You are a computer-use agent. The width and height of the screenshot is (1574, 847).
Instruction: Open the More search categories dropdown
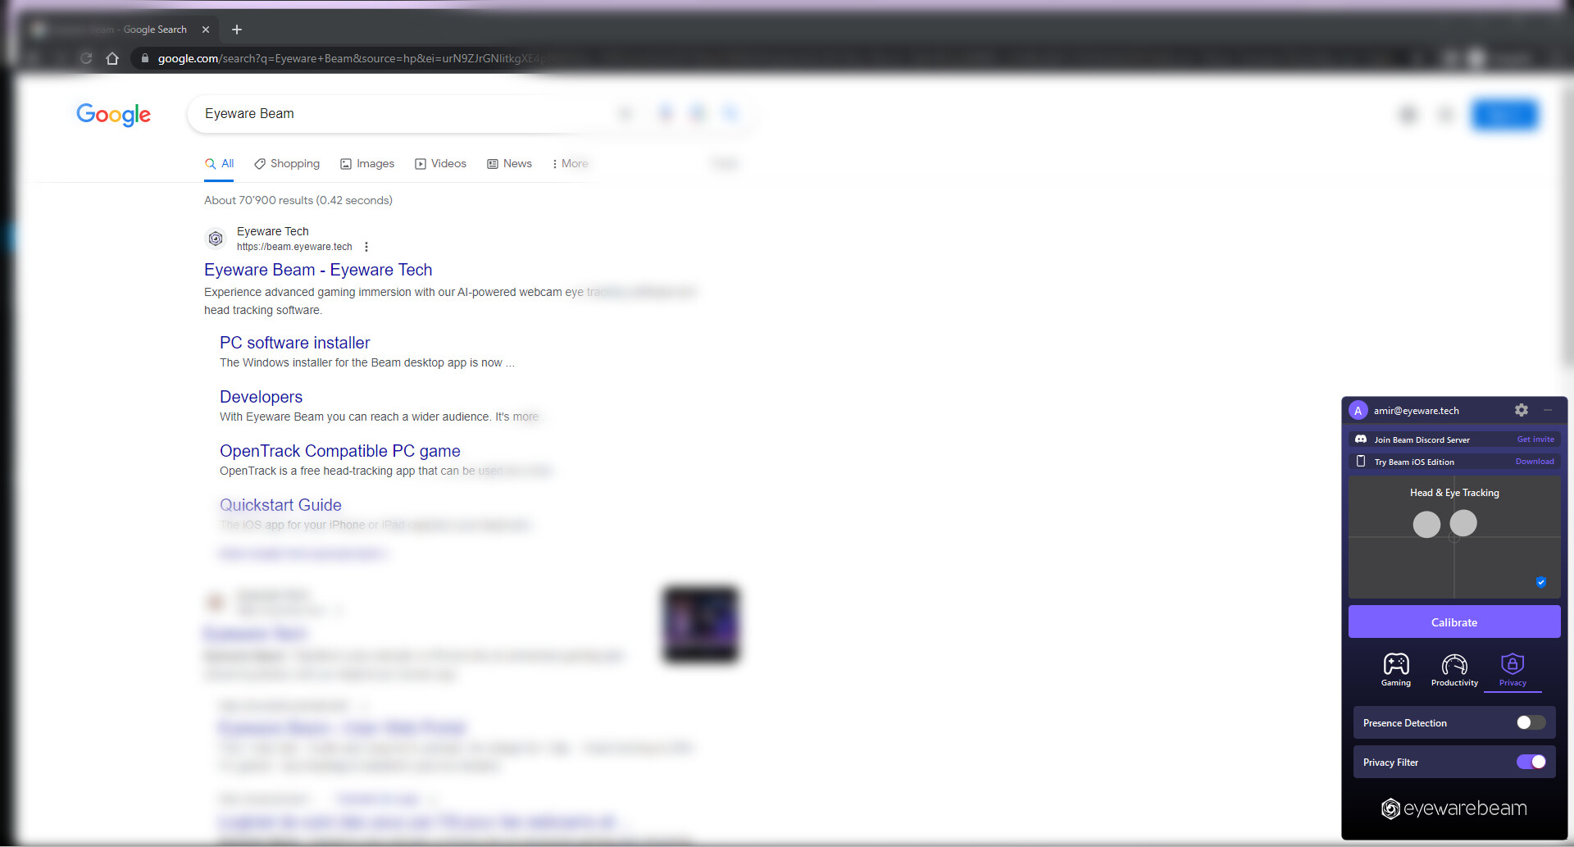point(570,163)
